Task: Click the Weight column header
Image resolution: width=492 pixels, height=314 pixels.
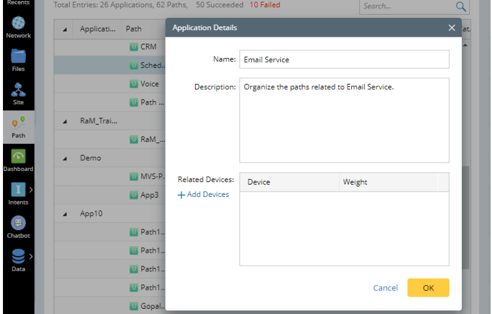Action: [388, 182]
